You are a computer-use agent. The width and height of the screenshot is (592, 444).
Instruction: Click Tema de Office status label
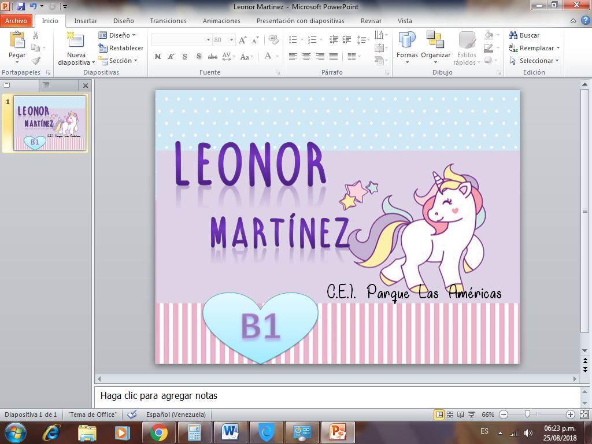tap(92, 415)
